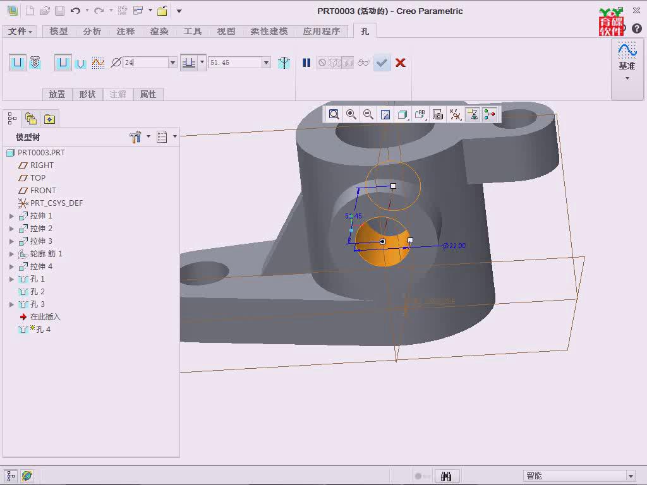Switch to the folder browser navigator tab
Image resolution: width=647 pixels, height=485 pixels.
coord(31,119)
